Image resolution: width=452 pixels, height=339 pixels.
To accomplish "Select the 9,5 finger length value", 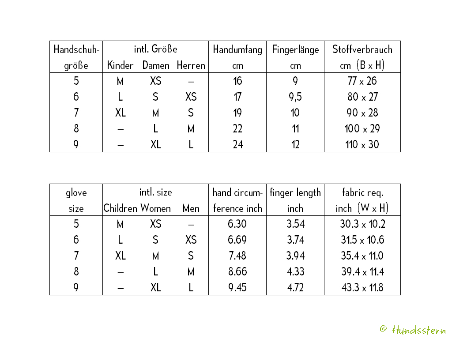I will pyautogui.click(x=295, y=97).
